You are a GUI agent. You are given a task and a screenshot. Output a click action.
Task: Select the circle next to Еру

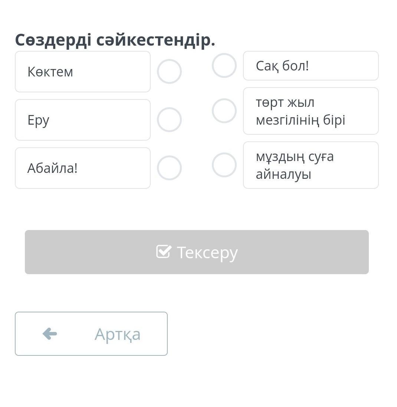click(169, 119)
